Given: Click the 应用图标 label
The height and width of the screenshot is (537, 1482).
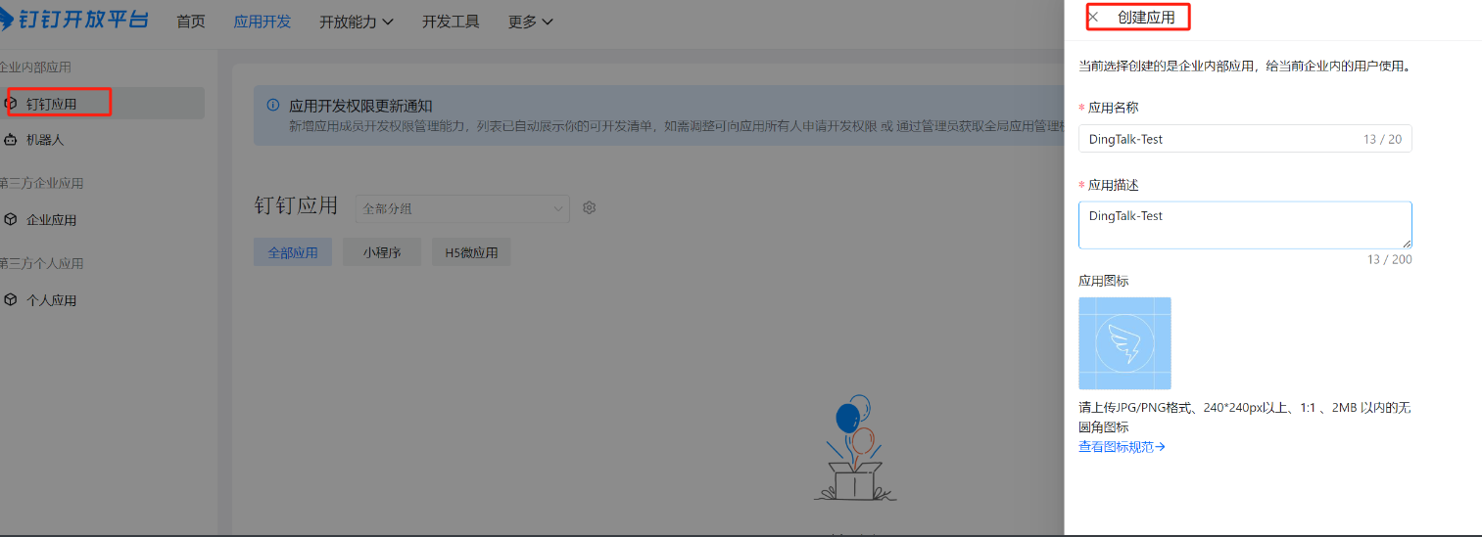Looking at the screenshot, I should click(x=1104, y=281).
